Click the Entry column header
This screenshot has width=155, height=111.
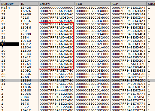click(x=56, y=4)
